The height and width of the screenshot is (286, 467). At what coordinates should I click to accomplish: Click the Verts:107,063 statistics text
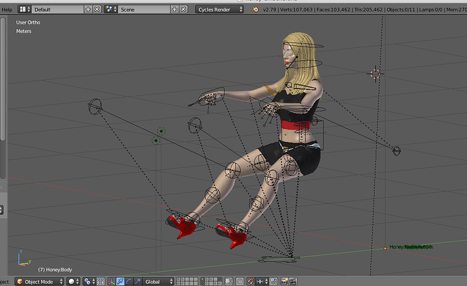point(296,9)
